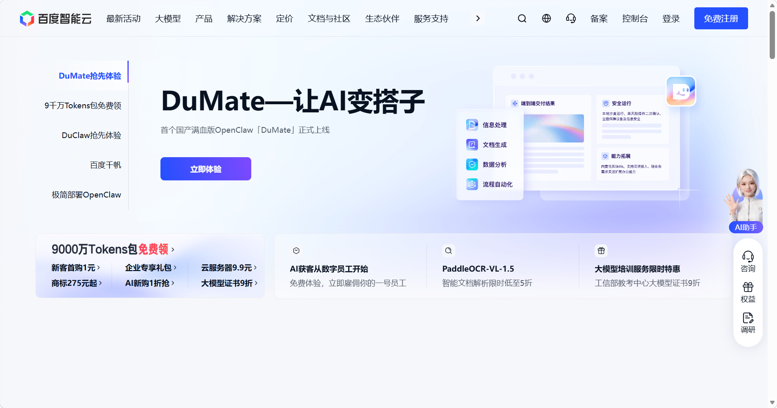Image resolution: width=777 pixels, height=408 pixels.
Task: Open the search magnifier icon
Action: [x=522, y=18]
